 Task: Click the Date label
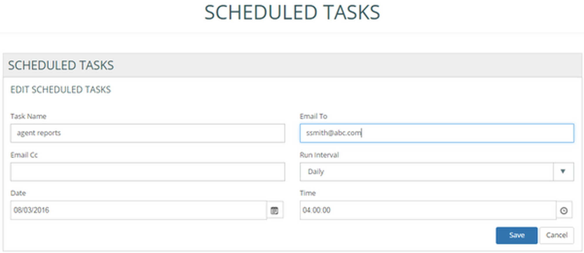point(18,193)
